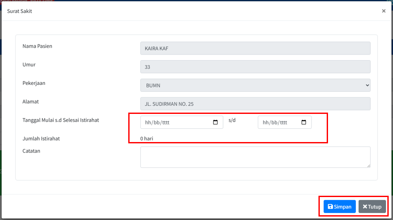Select the Umur field showing 33
Image resolution: width=393 pixels, height=220 pixels.
pyautogui.click(x=255, y=67)
